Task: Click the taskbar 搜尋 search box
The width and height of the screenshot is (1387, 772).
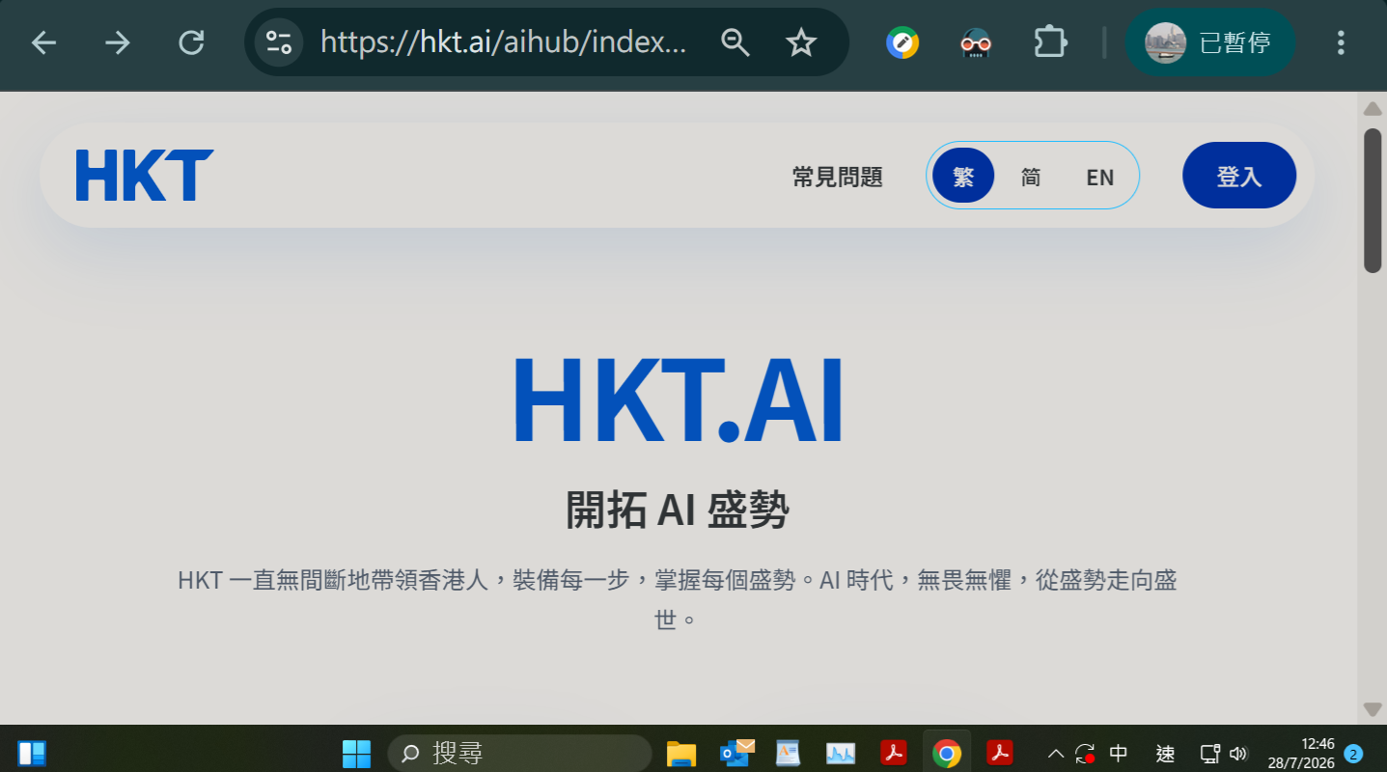Action: point(519,753)
